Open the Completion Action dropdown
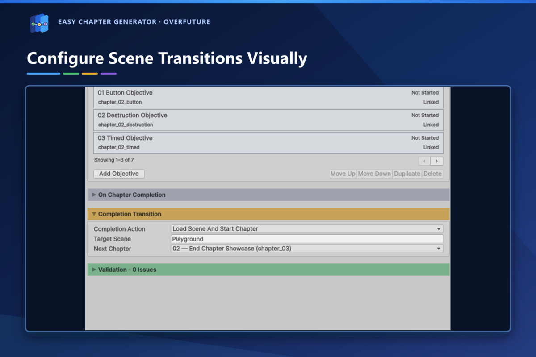This screenshot has height=357, width=536. point(307,229)
